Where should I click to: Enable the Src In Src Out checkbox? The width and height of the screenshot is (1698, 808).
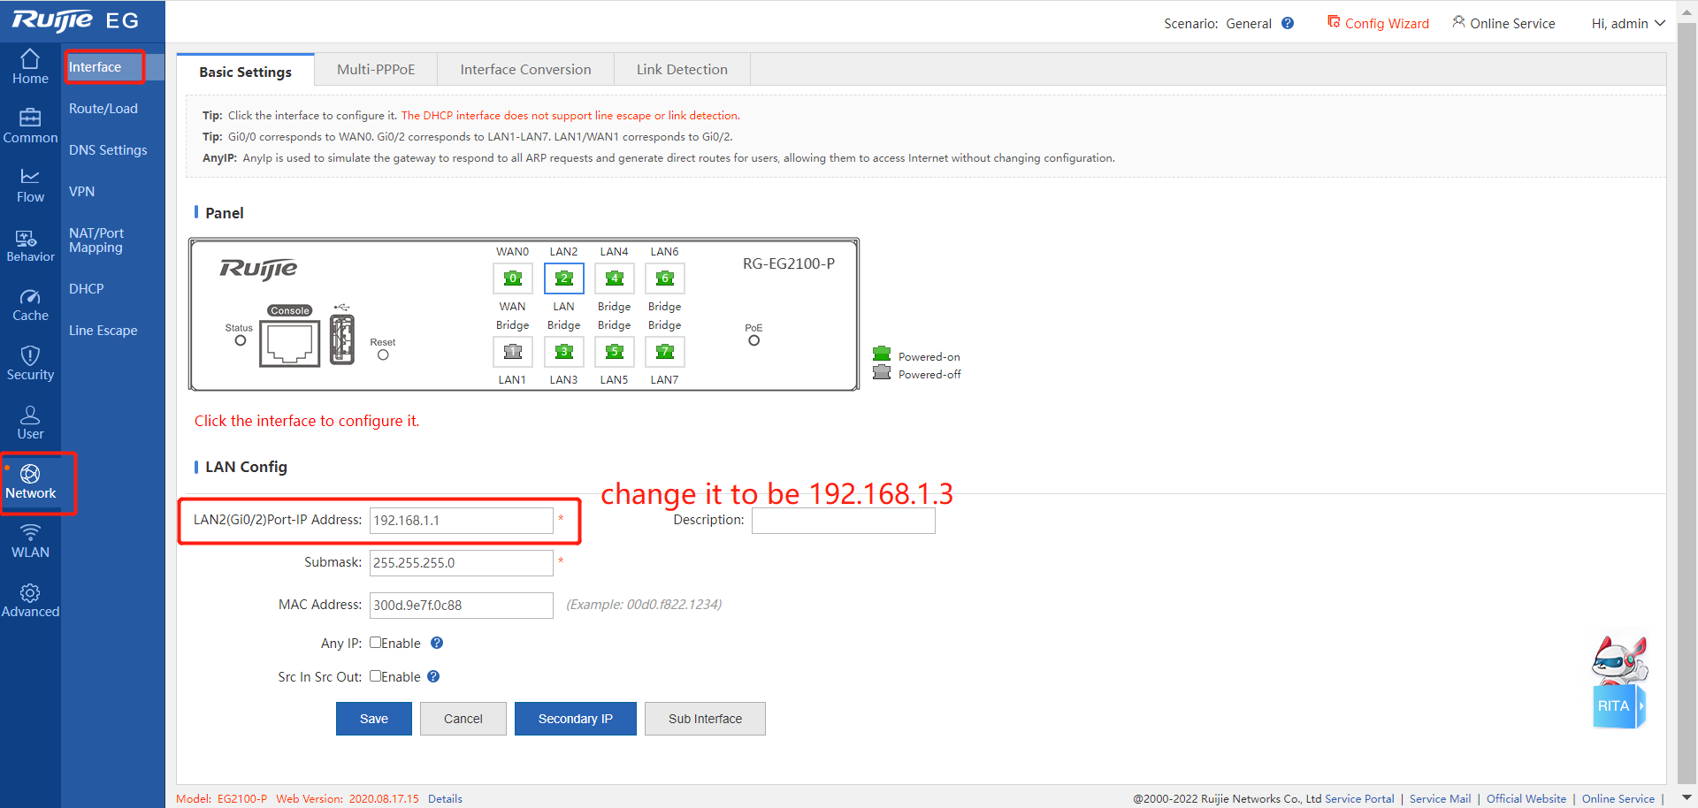[x=376, y=676]
